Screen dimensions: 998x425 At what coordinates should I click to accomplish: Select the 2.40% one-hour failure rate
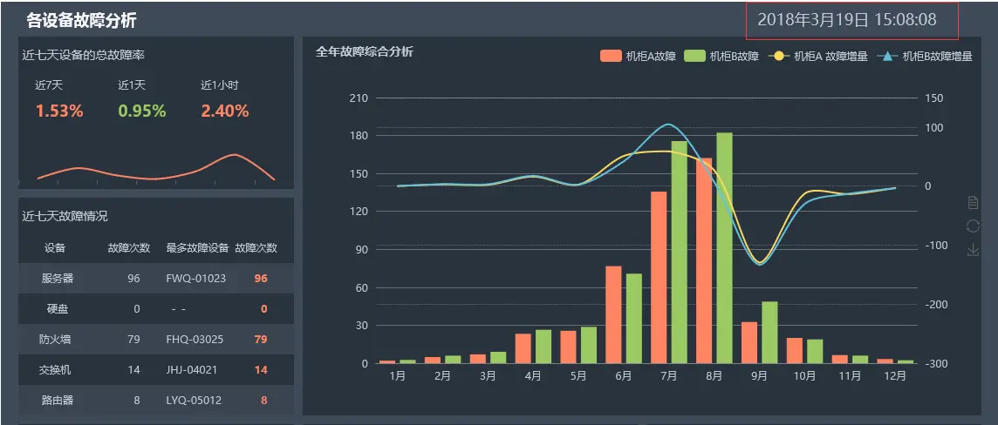coord(225,111)
